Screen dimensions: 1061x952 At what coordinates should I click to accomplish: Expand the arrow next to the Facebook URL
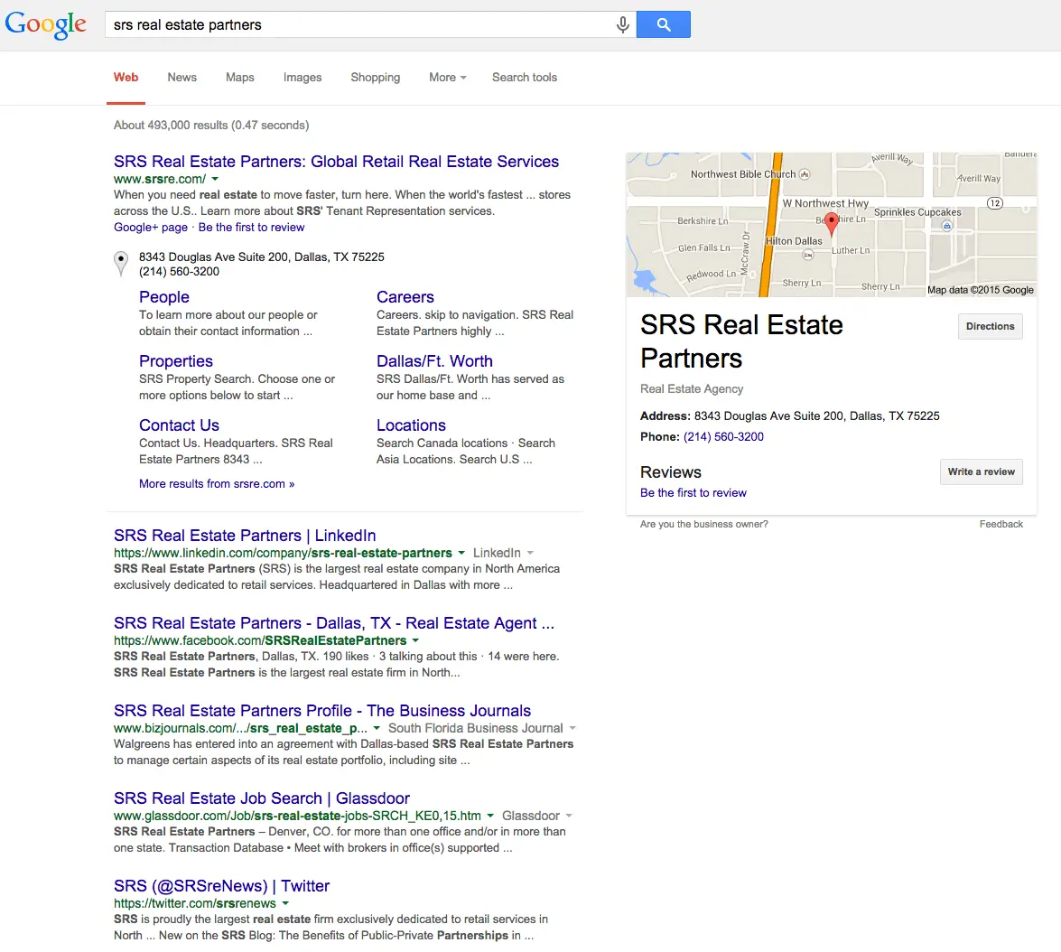[415, 640]
